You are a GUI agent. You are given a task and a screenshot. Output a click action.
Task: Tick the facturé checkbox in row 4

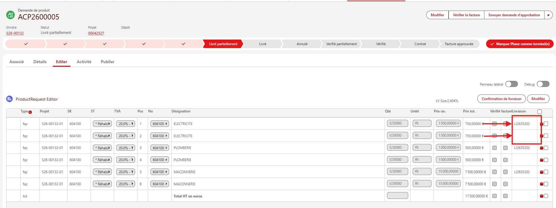point(505,160)
